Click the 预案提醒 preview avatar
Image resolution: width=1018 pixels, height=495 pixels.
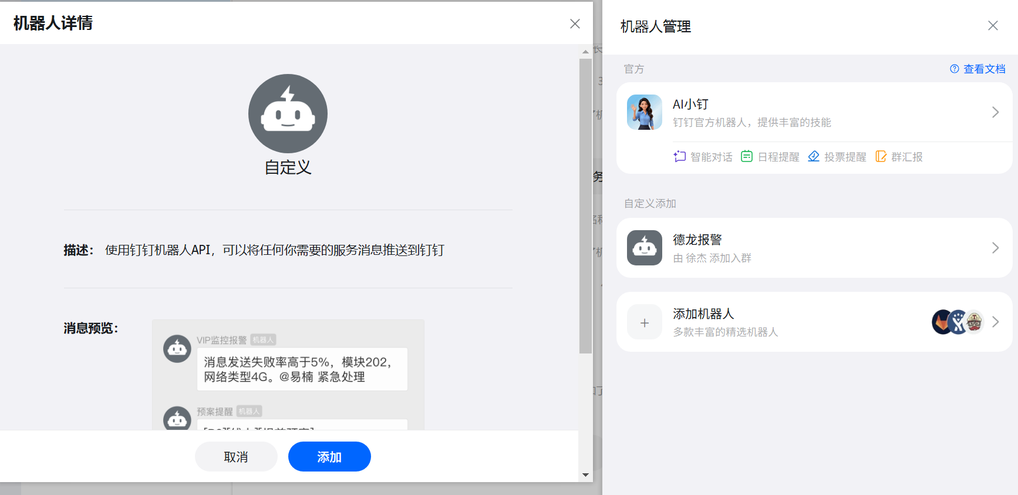(177, 418)
